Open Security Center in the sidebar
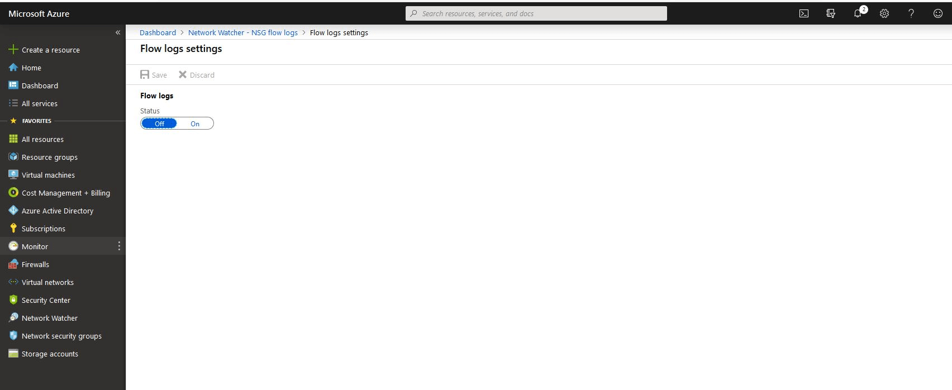The width and height of the screenshot is (952, 390). tap(46, 300)
